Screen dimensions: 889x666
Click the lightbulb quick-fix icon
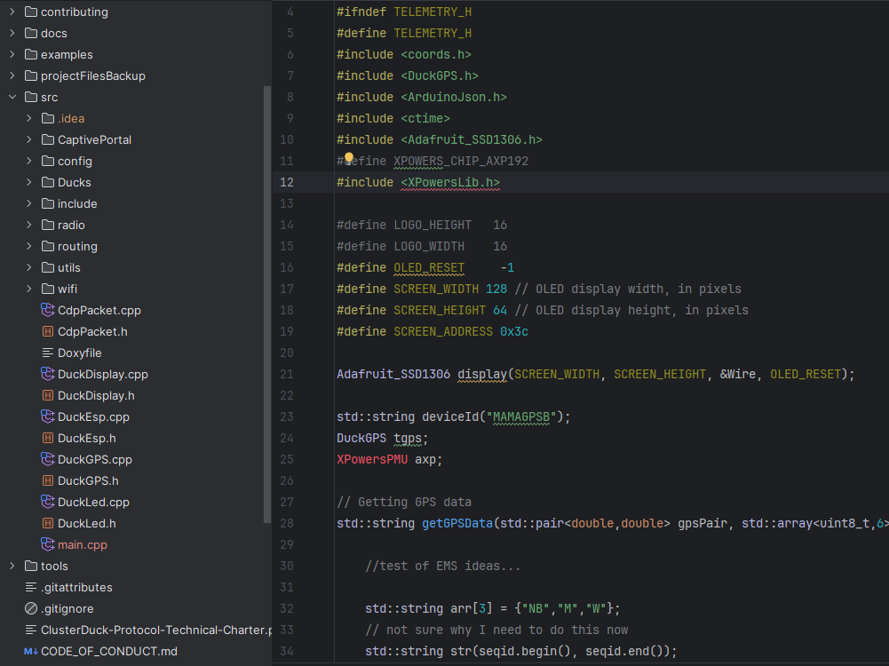[x=349, y=160]
